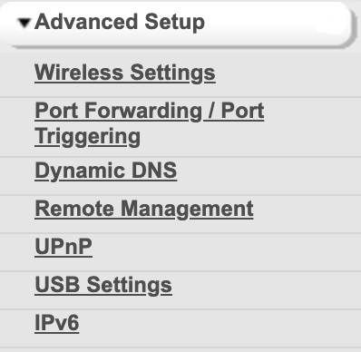Collapse the Advanced Setup disclosure triangle
The image size is (361, 352).
point(24,24)
